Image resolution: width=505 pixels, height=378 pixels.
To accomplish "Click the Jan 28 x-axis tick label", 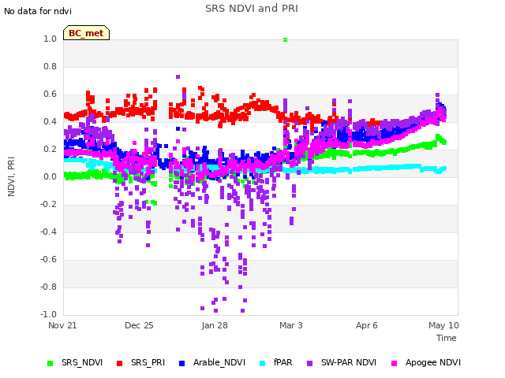I will point(215,325).
